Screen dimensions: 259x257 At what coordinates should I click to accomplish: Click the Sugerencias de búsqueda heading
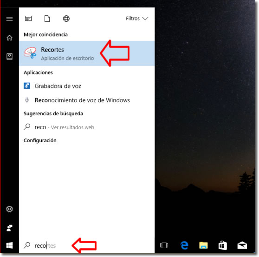tap(53, 113)
